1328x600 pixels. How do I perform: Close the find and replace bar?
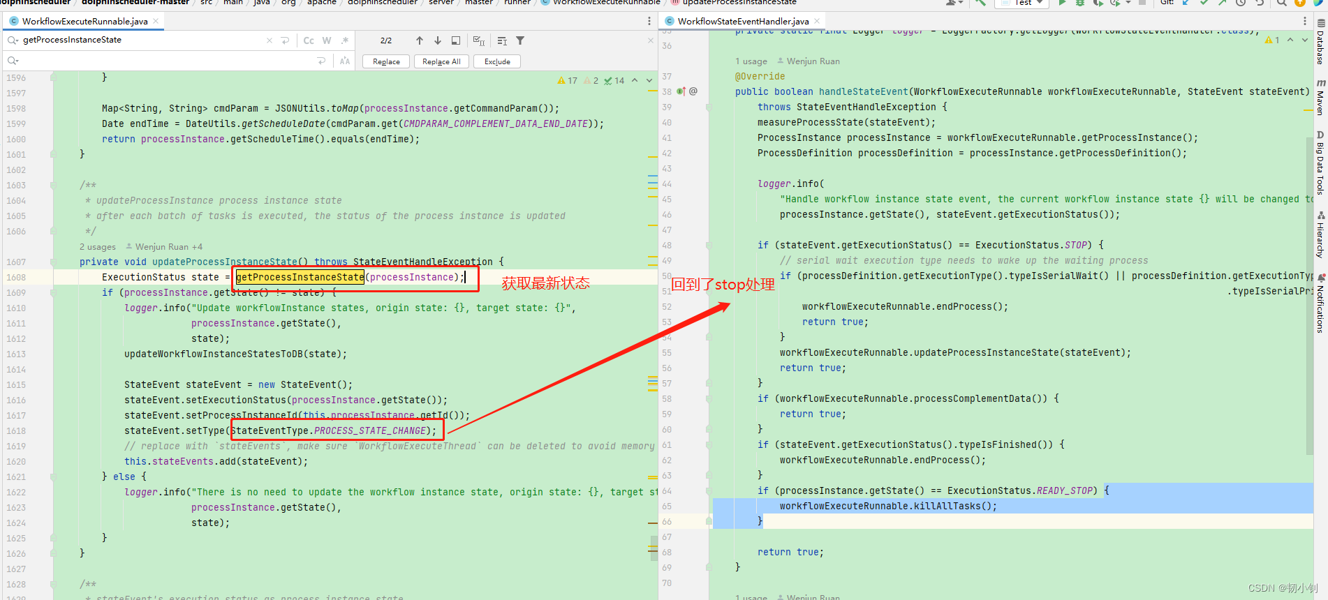[x=650, y=40]
